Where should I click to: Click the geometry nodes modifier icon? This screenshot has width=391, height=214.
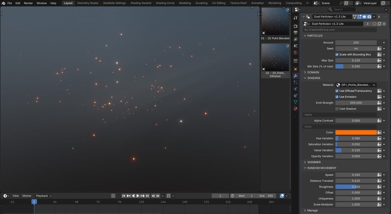pyautogui.click(x=308, y=17)
